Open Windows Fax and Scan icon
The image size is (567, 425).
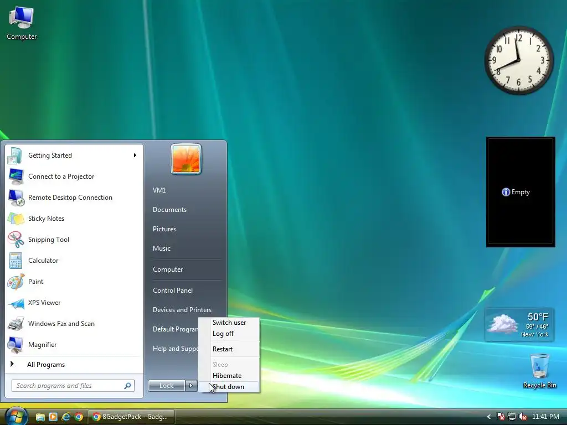[x=16, y=323]
